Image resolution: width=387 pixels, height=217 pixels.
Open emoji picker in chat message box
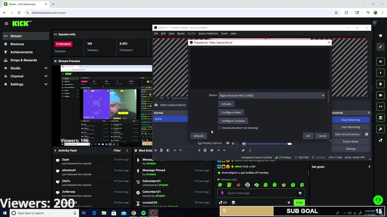click(x=300, y=193)
